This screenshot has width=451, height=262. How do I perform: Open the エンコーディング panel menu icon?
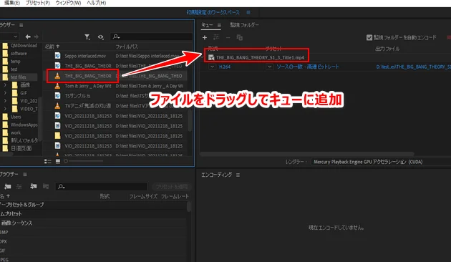[x=238, y=175]
